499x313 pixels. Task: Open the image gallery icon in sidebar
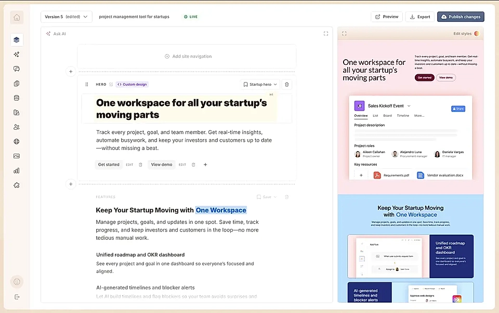click(x=17, y=156)
